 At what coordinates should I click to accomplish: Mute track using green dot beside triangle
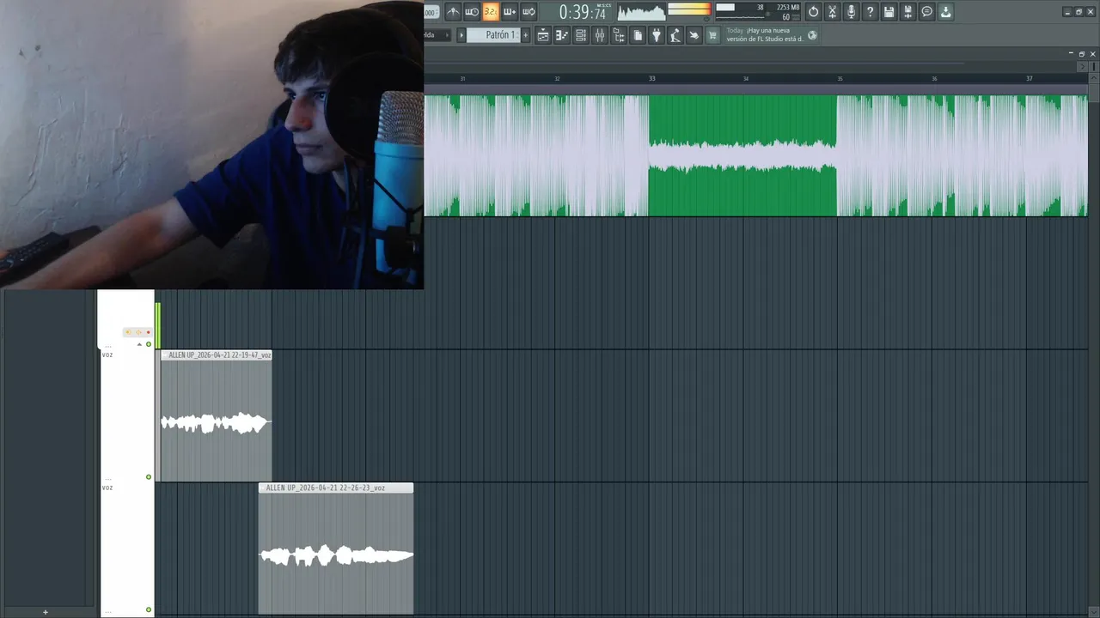pyautogui.click(x=149, y=344)
